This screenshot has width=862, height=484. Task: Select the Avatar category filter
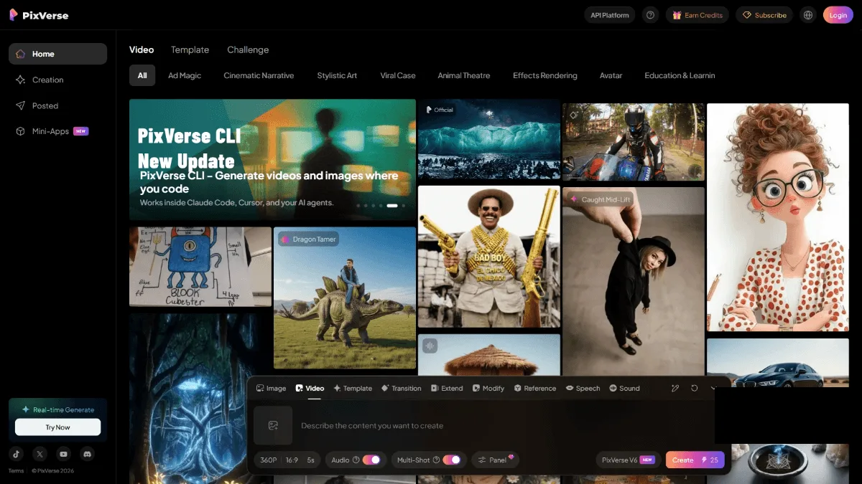click(611, 75)
